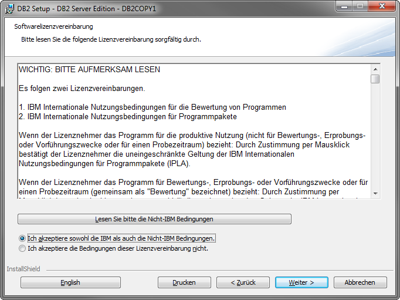Print the license with Drucken
The image size is (400, 300).
pos(184,282)
